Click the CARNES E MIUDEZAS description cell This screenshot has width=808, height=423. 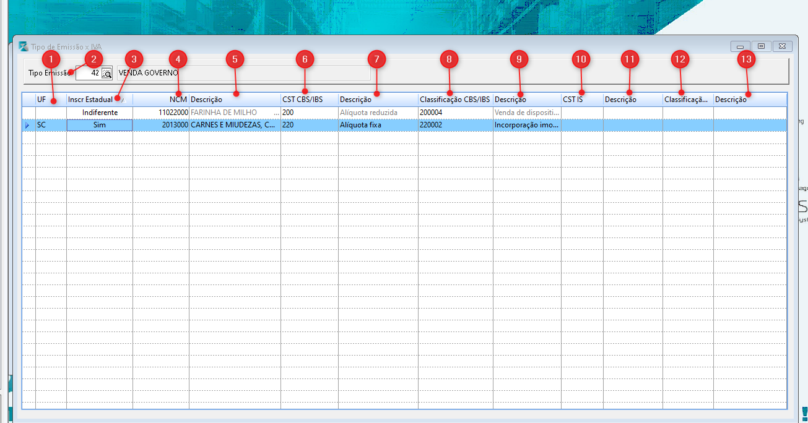(x=235, y=125)
